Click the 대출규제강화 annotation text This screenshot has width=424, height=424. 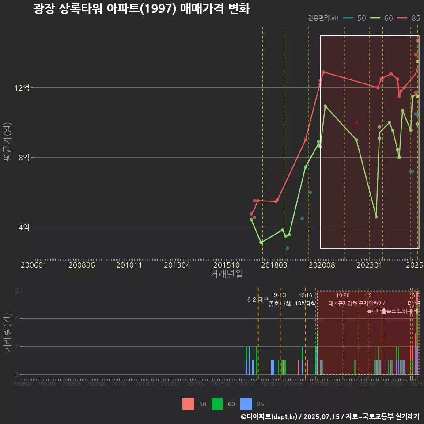point(343,303)
